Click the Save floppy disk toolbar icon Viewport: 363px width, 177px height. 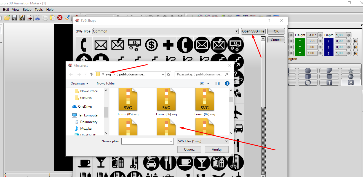coord(14,18)
